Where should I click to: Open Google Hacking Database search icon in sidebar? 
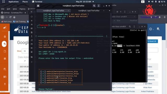click(4, 44)
